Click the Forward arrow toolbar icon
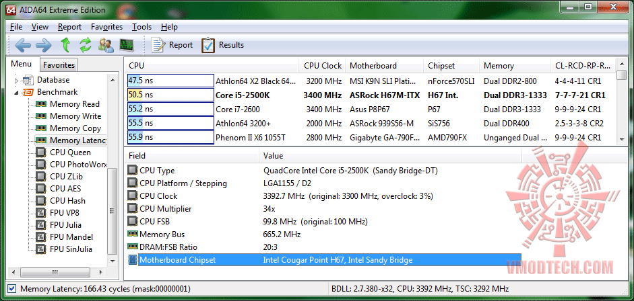Viewport: 634px width, 301px height. tap(44, 45)
